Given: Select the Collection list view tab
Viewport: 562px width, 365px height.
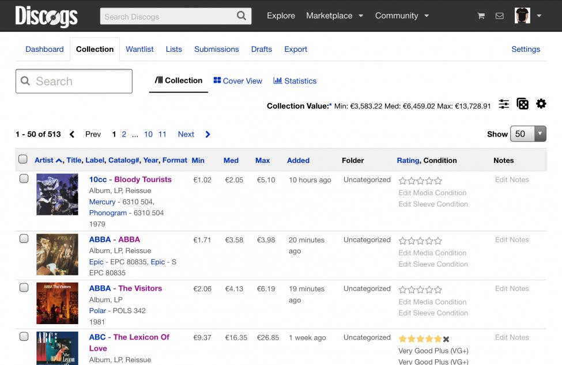Looking at the screenshot, I should coord(179,81).
